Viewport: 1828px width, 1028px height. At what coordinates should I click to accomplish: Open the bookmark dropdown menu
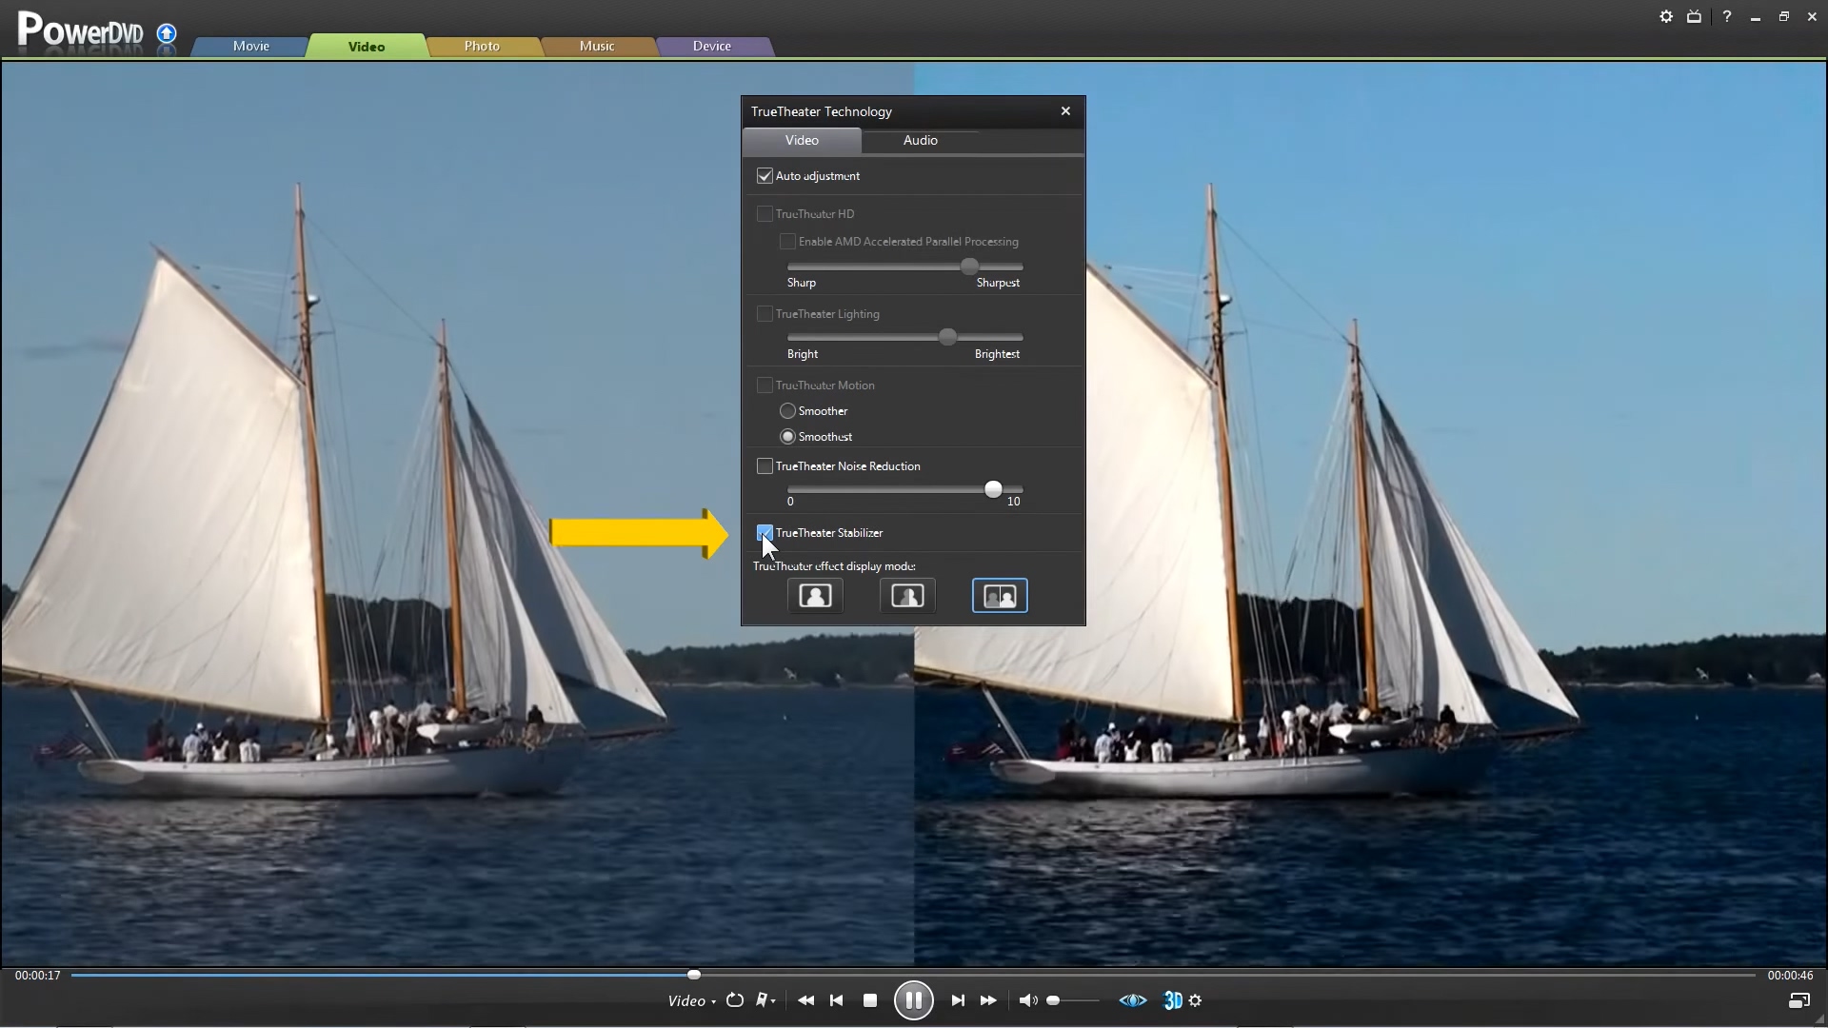[765, 1000]
